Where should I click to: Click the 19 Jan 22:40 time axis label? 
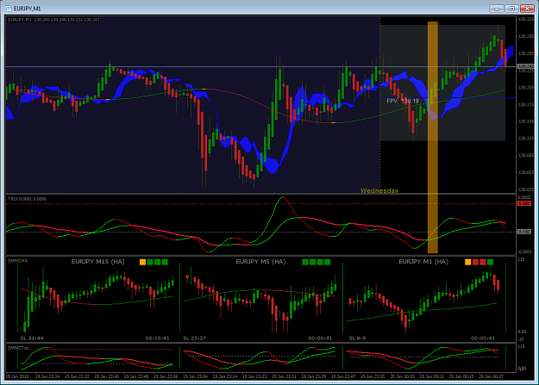pos(107,376)
